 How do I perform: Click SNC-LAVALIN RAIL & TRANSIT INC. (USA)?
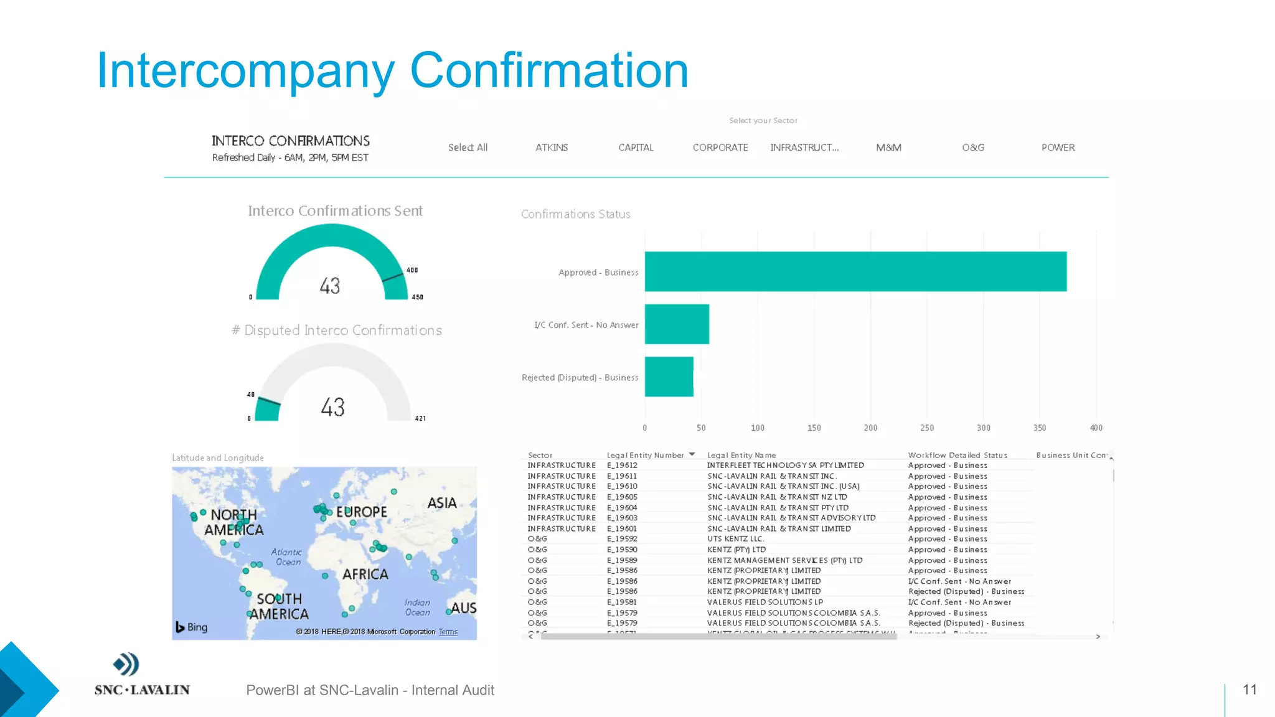783,487
